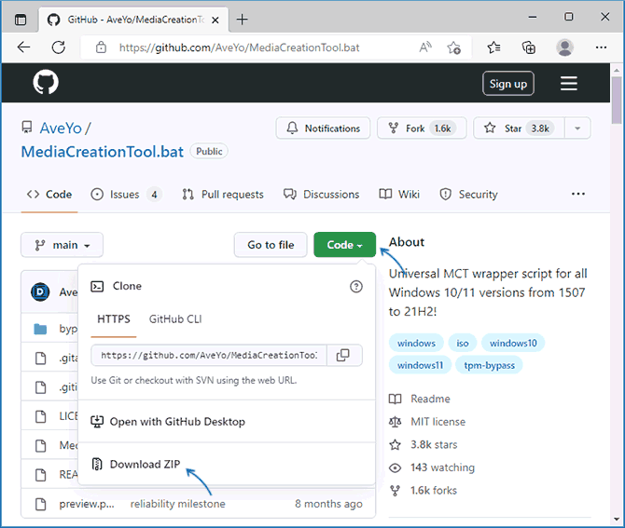
Task: Click the browser address bar URL
Action: 239,47
